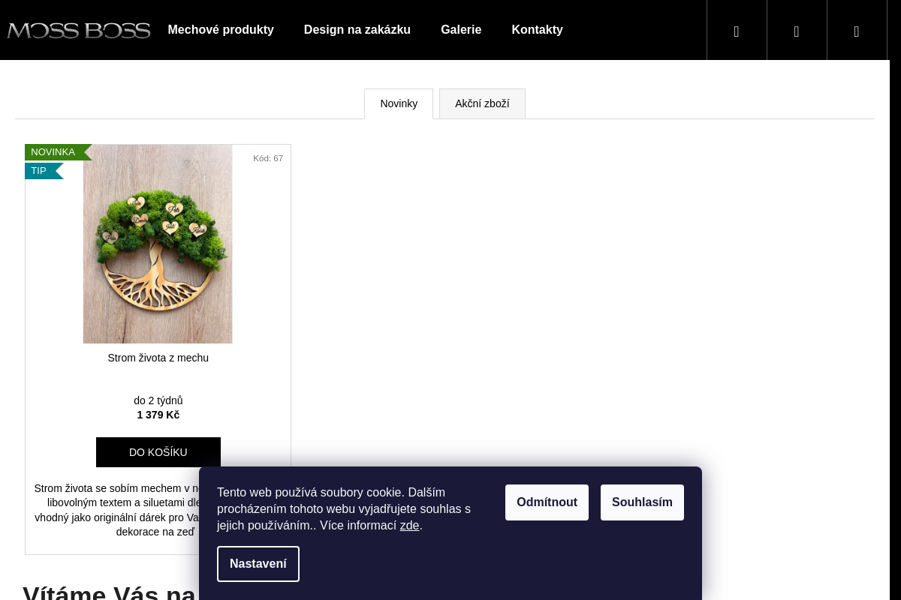Image resolution: width=901 pixels, height=600 pixels.
Task: Select the price text 1 379 Kč
Action: (x=158, y=415)
